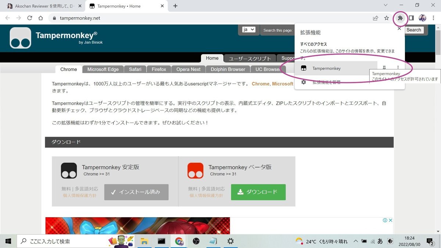
Task: Select the Home navigation tab
Action: [212, 58]
